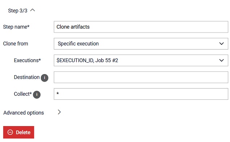Click the Executions* label
This screenshot has width=230, height=142.
click(x=27, y=60)
